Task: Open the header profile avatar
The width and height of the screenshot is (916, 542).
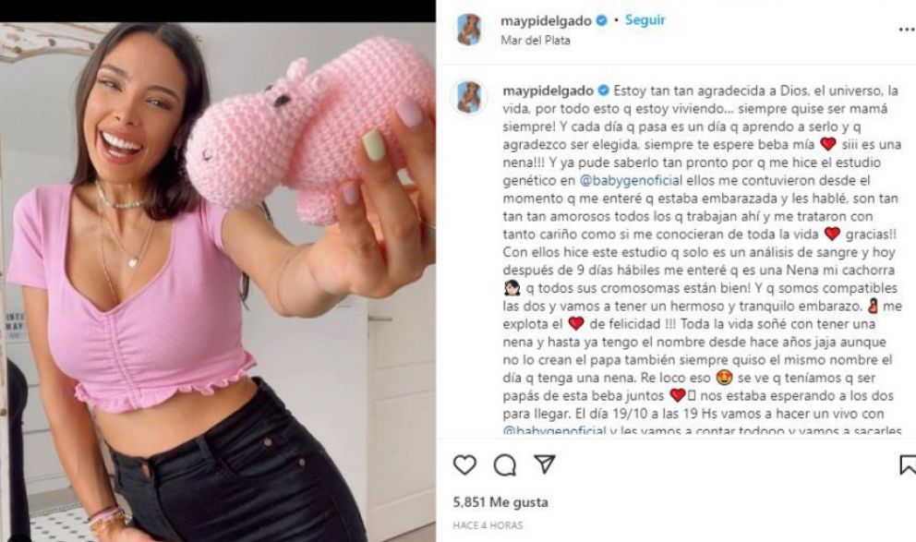Action: 469,30
